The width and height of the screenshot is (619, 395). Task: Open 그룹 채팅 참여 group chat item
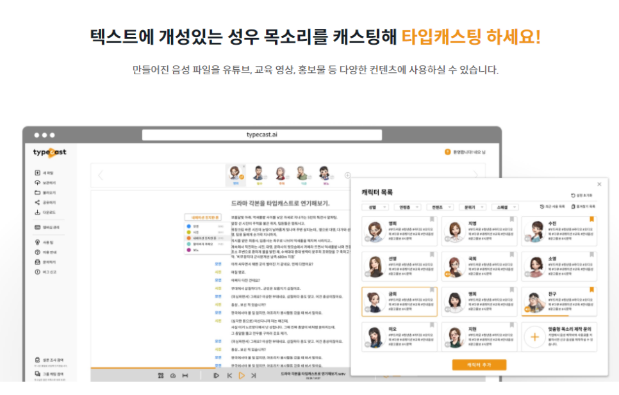[49, 374]
